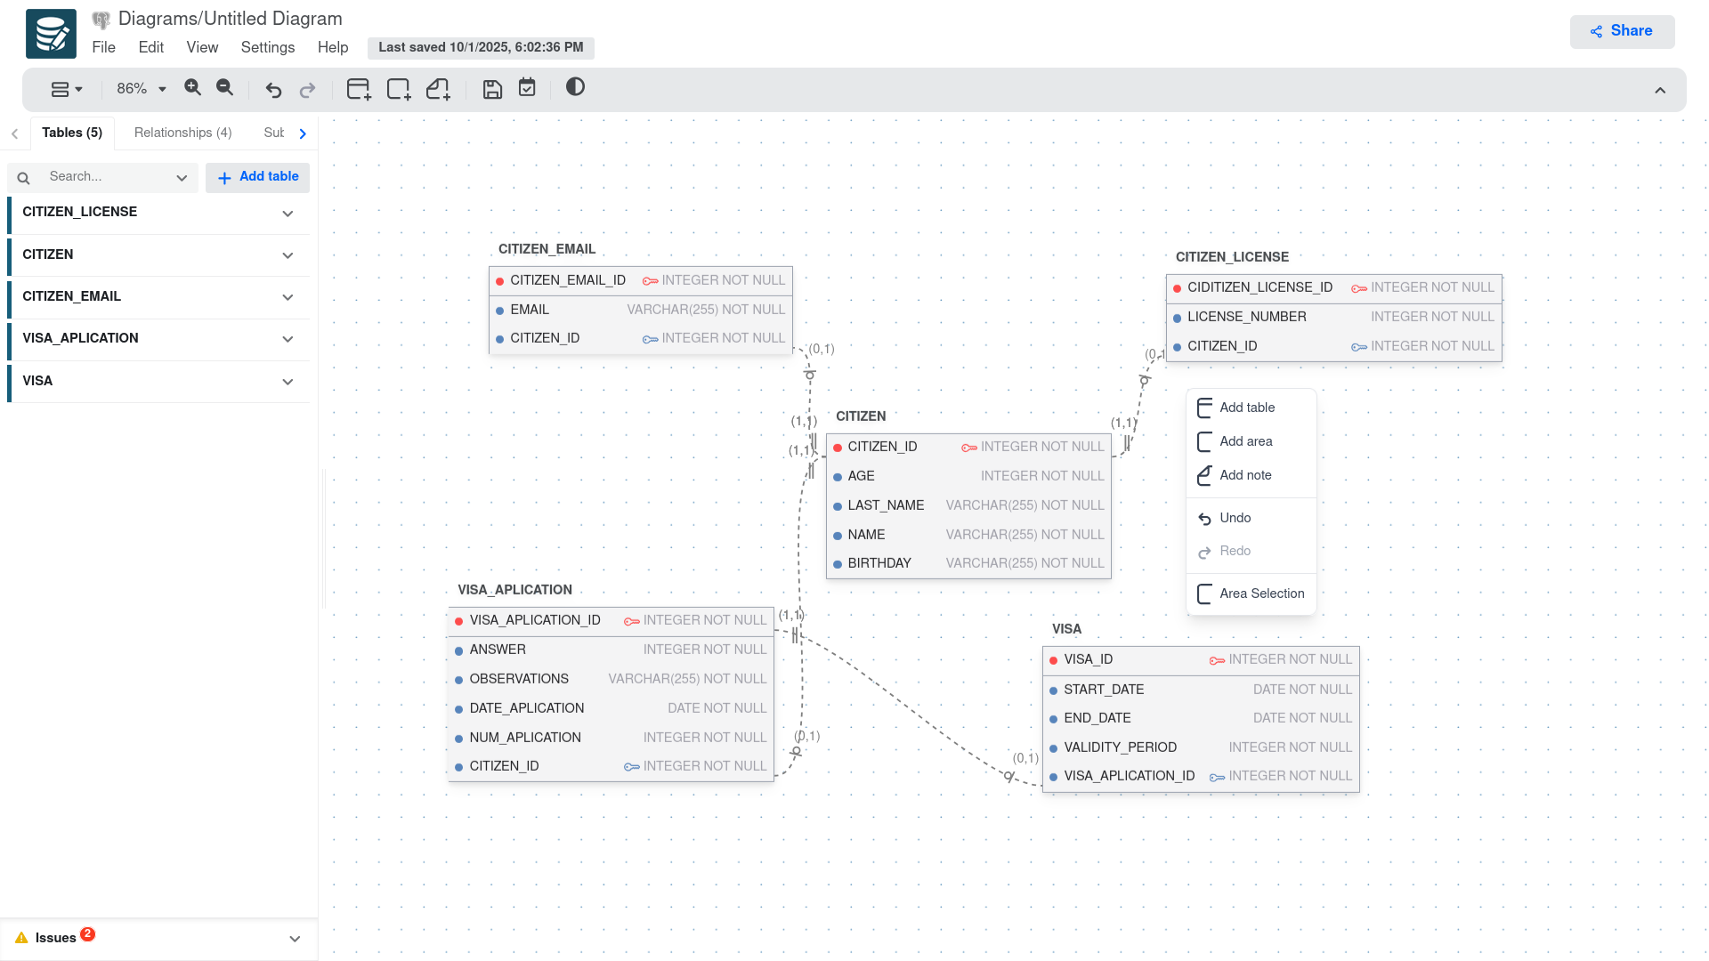Click the Share button
Screen dimensions: 1709x961
point(1622,30)
